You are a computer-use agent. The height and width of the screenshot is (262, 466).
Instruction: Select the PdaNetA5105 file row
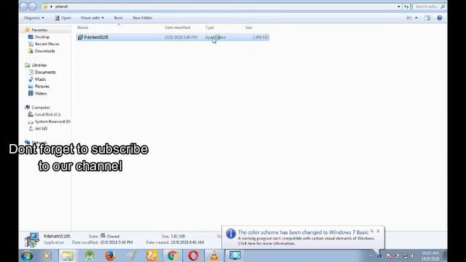point(173,37)
